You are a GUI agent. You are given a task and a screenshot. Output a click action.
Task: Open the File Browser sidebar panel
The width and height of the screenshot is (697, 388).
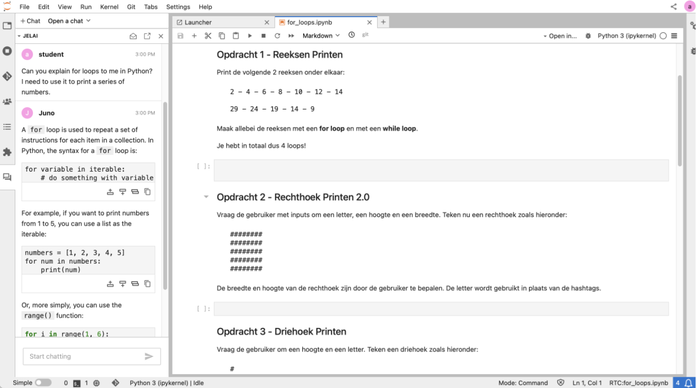click(7, 26)
